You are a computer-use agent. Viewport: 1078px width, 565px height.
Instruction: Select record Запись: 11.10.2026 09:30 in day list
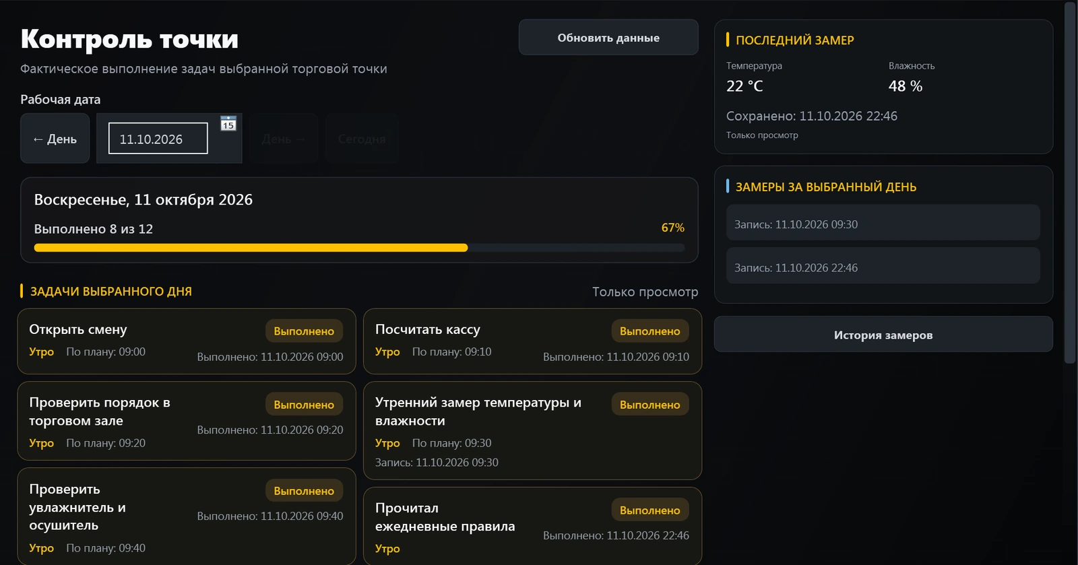click(x=883, y=224)
